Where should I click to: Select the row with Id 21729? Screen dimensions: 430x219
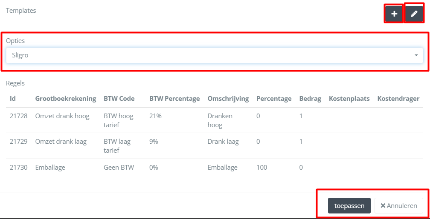[x=19, y=142]
